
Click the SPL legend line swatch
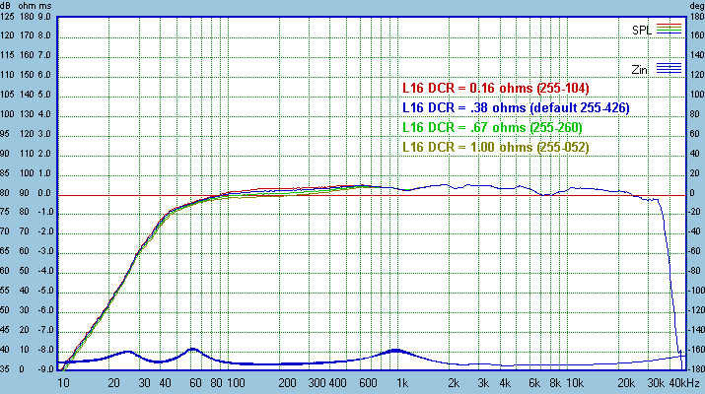(670, 30)
